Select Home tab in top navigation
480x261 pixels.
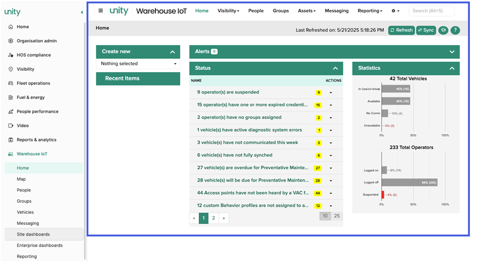pos(202,11)
